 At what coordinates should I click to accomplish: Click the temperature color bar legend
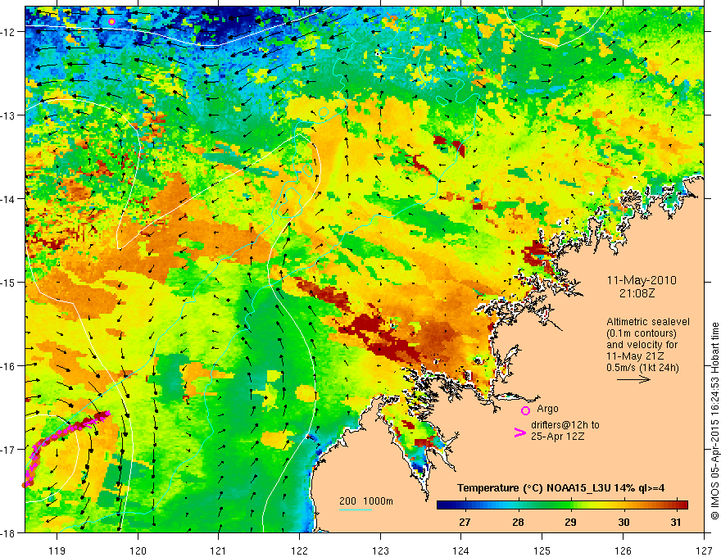coord(562,505)
